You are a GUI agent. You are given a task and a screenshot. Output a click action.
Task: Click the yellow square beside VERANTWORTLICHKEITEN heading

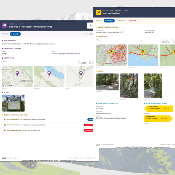pyautogui.click(x=97, y=27)
